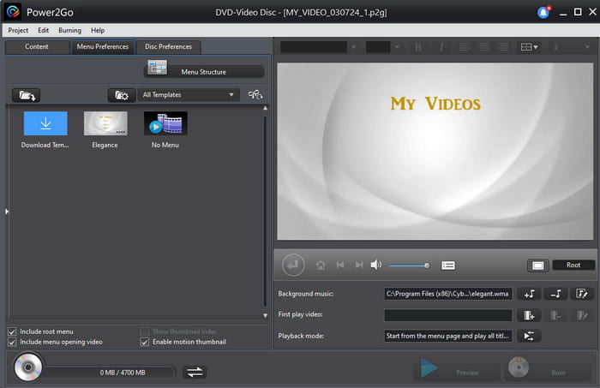This screenshot has width=600, height=388.
Task: Adjust the preview volume slider
Action: [409, 266]
